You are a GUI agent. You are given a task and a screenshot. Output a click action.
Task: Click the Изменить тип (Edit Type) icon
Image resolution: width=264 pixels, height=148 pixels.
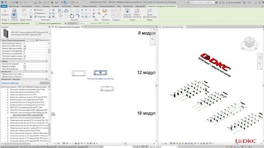pyautogui.click(x=37, y=40)
